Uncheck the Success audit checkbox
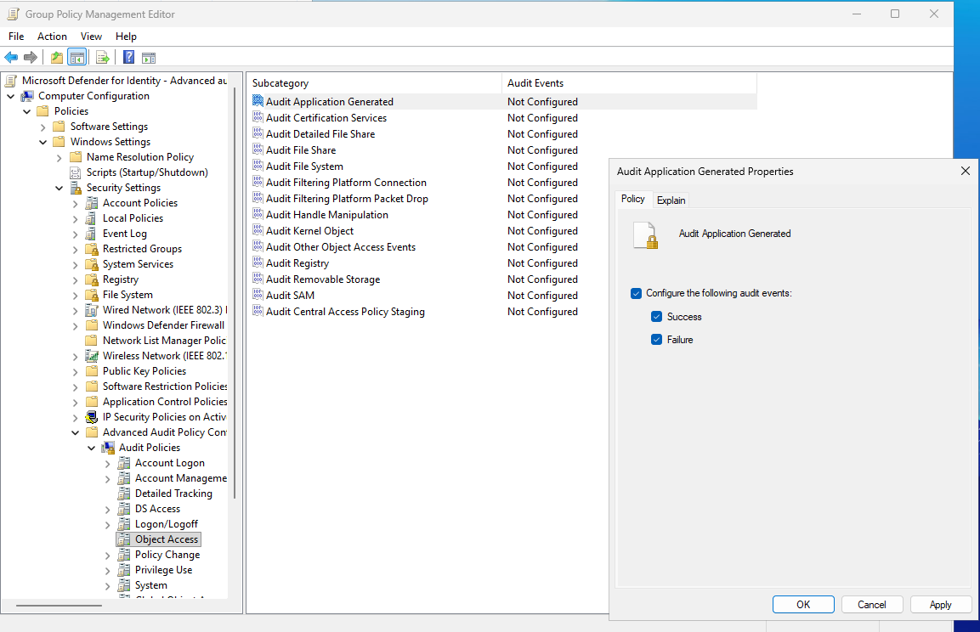Image resolution: width=980 pixels, height=632 pixels. (656, 316)
